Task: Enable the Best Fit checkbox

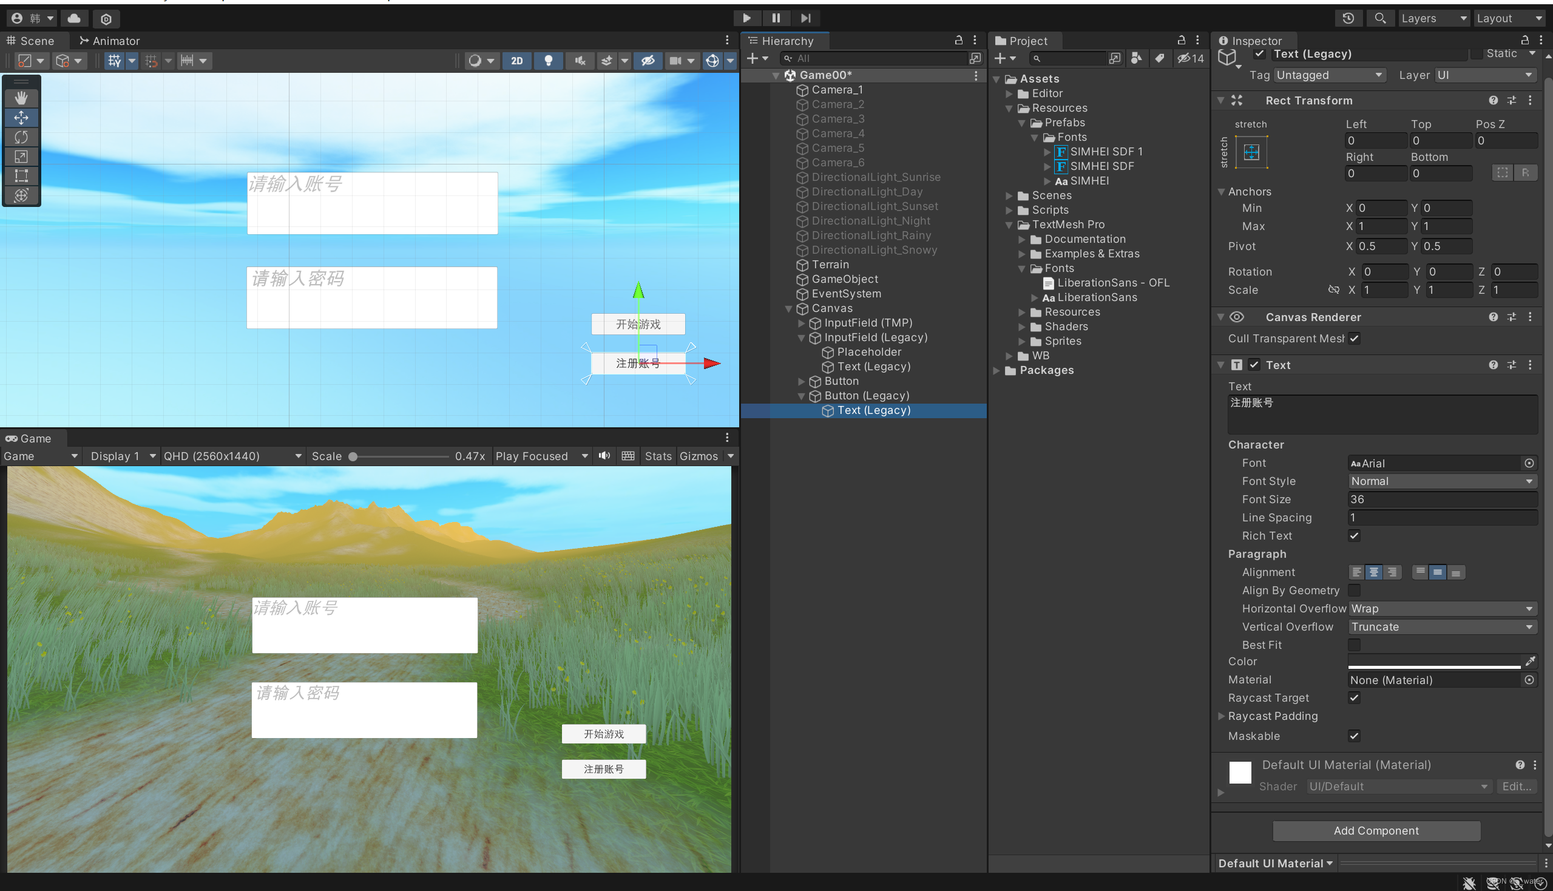Action: [1354, 645]
